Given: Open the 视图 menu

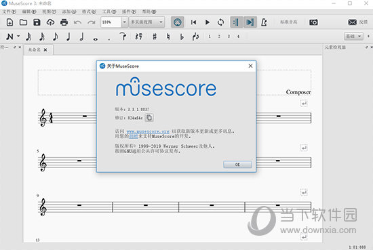Looking at the screenshot, I should pyautogui.click(x=50, y=12).
